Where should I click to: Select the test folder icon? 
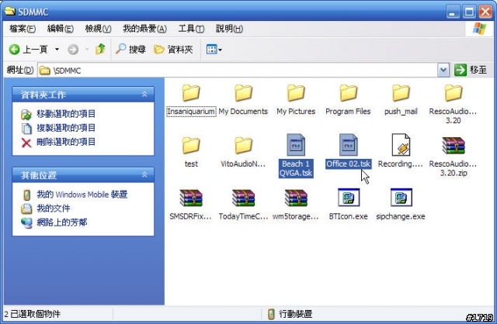coord(191,145)
